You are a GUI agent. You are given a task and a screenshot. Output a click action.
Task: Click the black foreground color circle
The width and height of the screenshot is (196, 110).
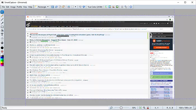[2, 48]
